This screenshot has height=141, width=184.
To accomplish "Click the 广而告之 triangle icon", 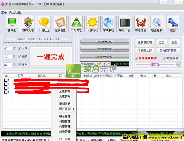I will (76, 22).
